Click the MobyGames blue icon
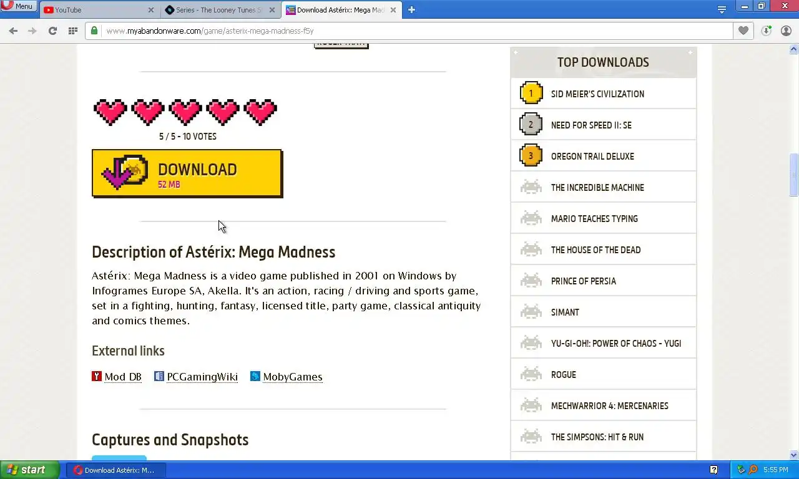This screenshot has height=479, width=799. [255, 376]
